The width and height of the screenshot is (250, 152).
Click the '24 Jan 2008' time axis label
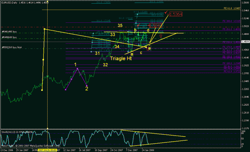tap(148, 150)
